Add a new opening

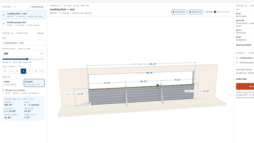(37, 7)
